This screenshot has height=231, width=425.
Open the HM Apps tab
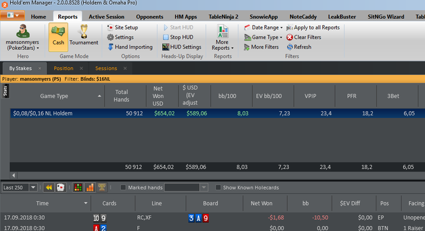186,17
